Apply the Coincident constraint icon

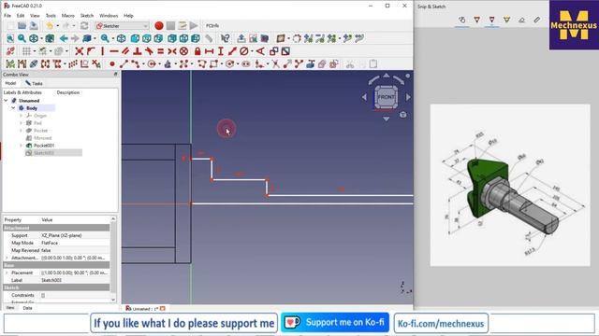(79, 51)
